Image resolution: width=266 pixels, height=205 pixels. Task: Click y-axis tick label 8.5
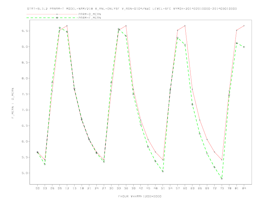pos(25,62)
